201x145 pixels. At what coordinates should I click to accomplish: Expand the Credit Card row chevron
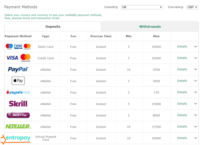point(195,58)
